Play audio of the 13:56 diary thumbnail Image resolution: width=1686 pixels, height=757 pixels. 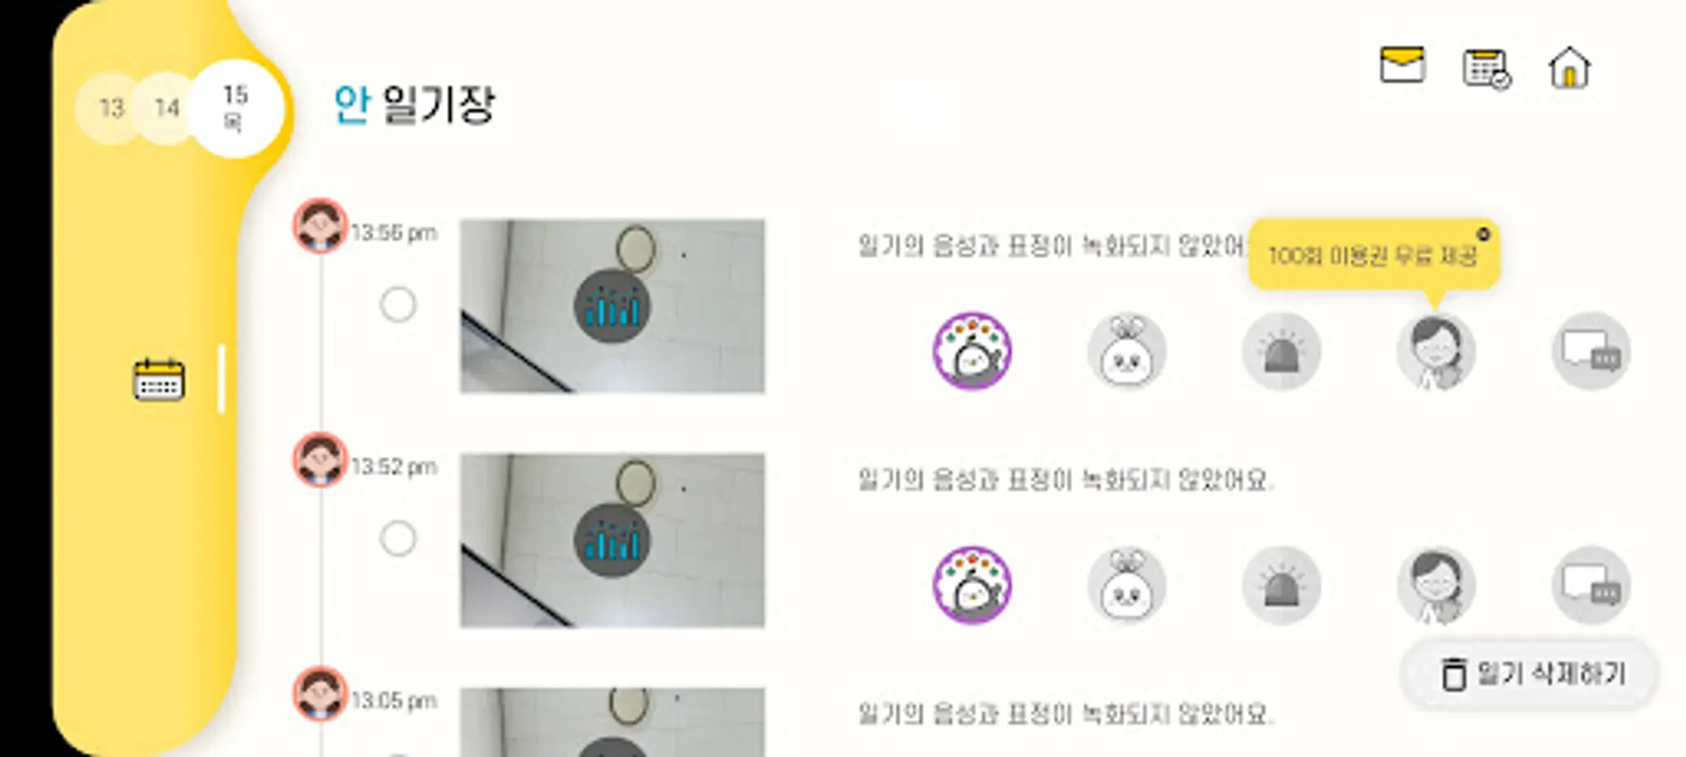click(612, 306)
